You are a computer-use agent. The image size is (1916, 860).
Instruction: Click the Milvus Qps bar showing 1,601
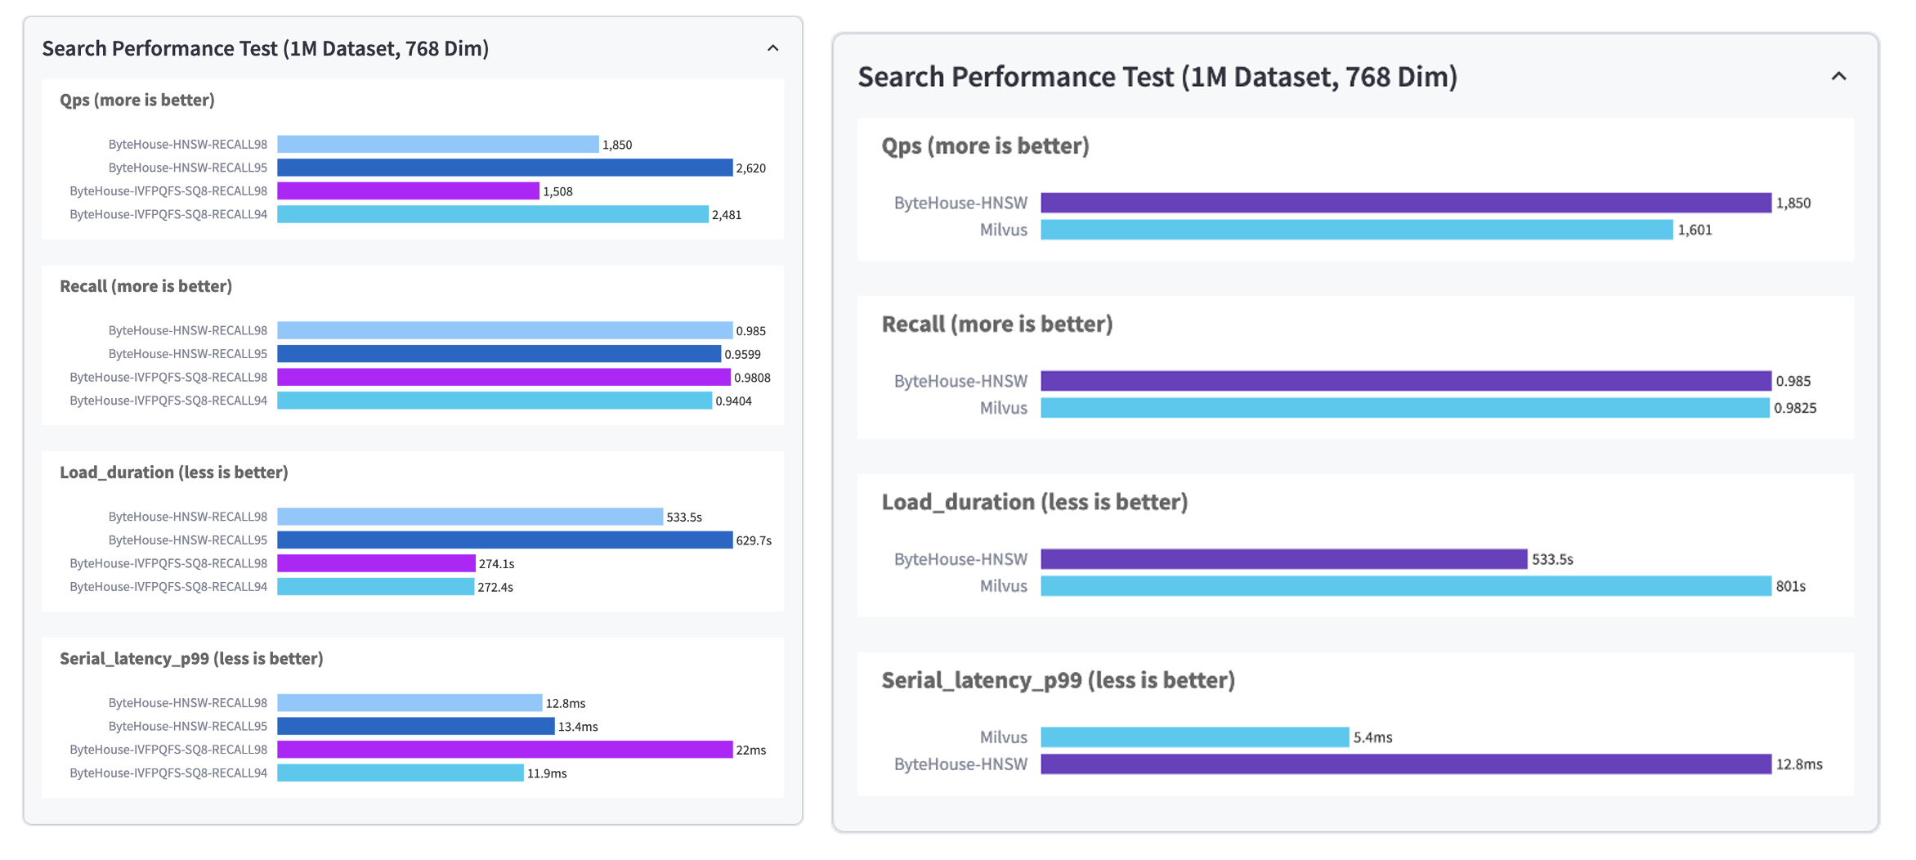coord(1356,230)
